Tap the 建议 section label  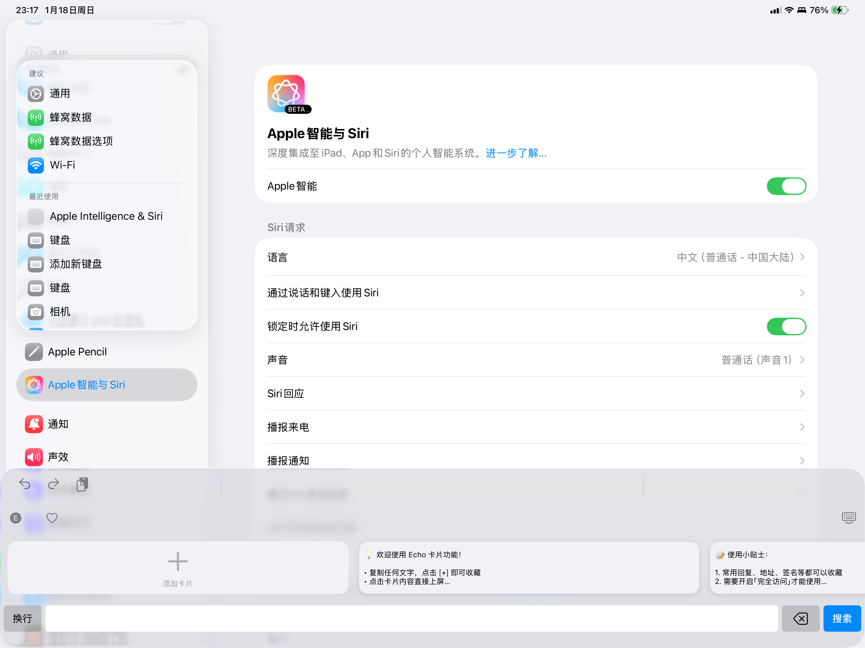point(36,73)
